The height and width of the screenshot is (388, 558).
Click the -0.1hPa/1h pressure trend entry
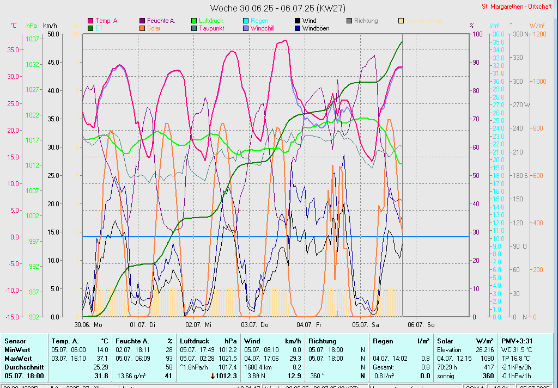point(517,376)
